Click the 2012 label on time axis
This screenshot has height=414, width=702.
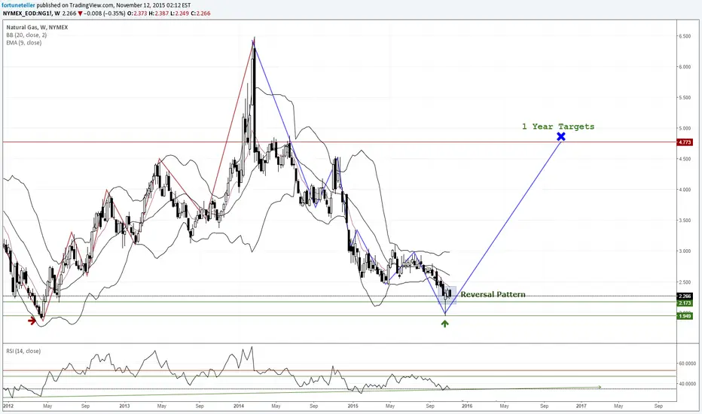click(x=8, y=406)
